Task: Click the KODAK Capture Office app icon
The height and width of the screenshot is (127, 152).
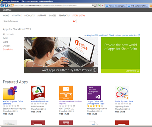Action: 10,93
